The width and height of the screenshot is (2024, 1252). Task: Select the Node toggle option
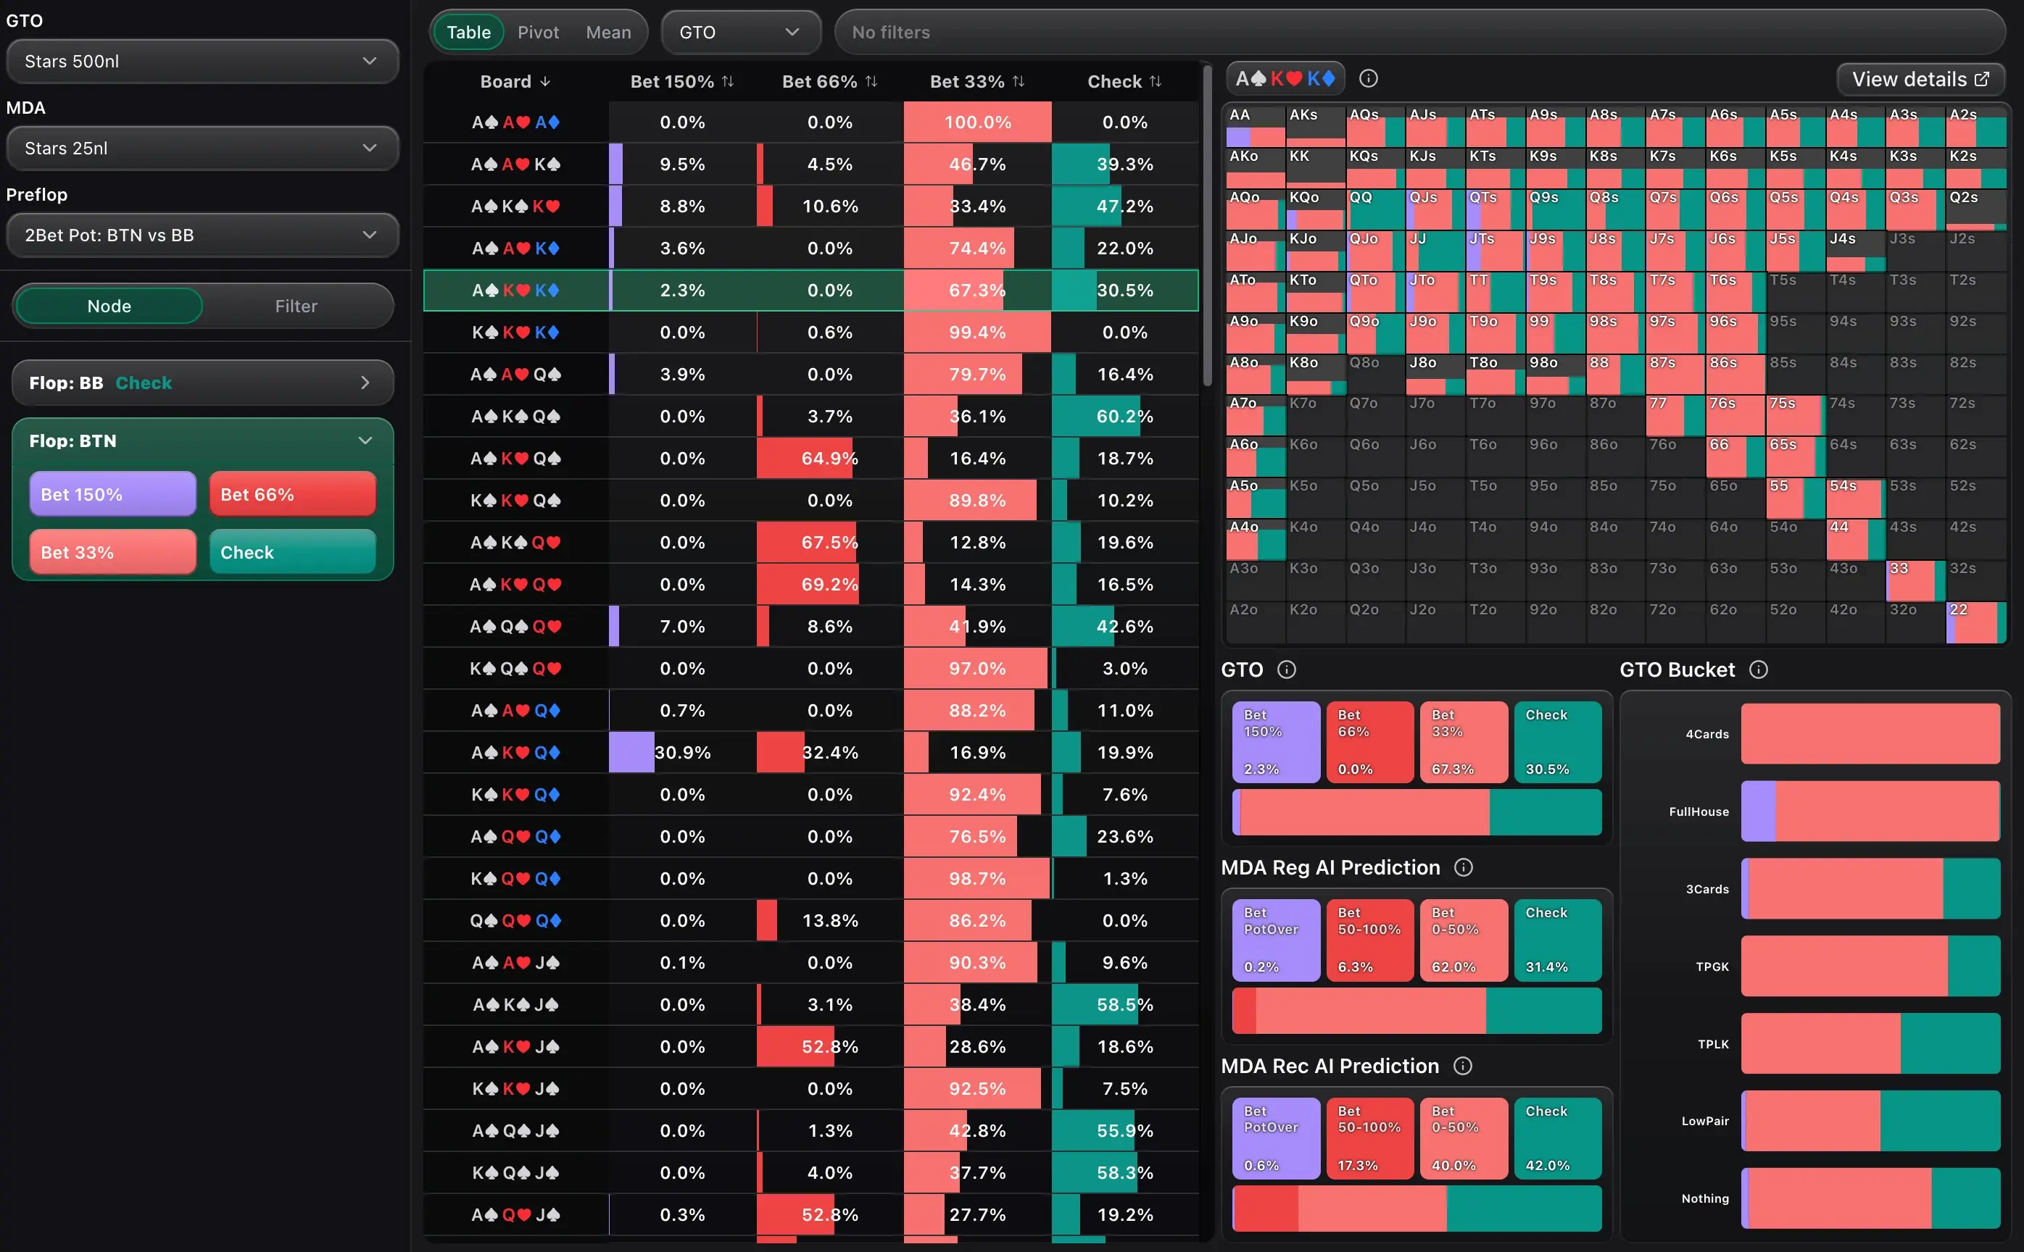pos(109,306)
